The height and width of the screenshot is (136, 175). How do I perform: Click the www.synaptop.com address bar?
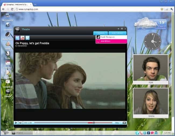pyautogui.click(x=87, y=9)
